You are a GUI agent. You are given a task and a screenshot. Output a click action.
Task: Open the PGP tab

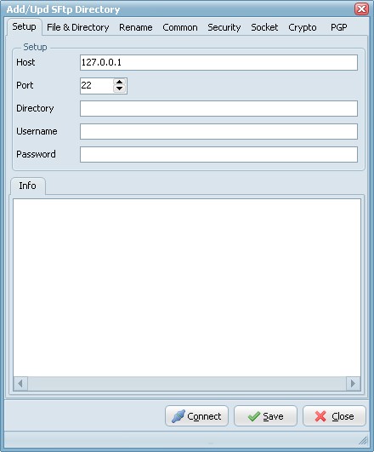[x=338, y=27]
